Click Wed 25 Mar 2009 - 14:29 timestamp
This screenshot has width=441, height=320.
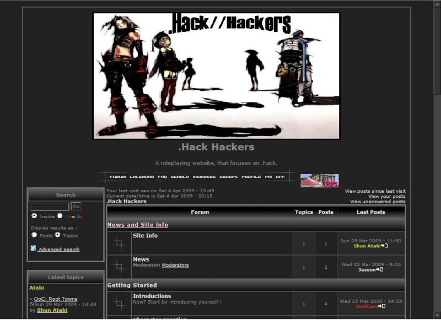point(370,301)
